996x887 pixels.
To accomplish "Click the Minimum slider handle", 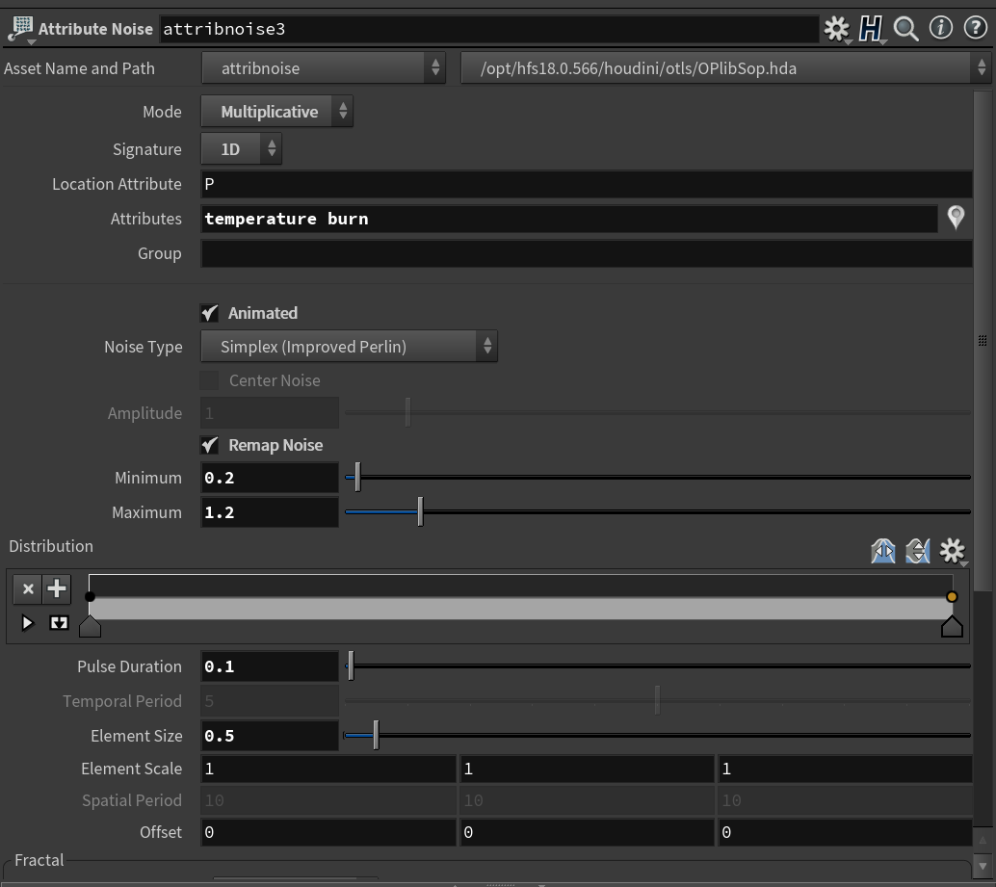I will tap(357, 477).
